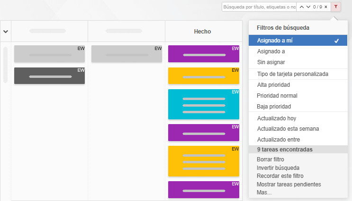
Task: Go to previous search result arrow
Action: tap(301, 7)
